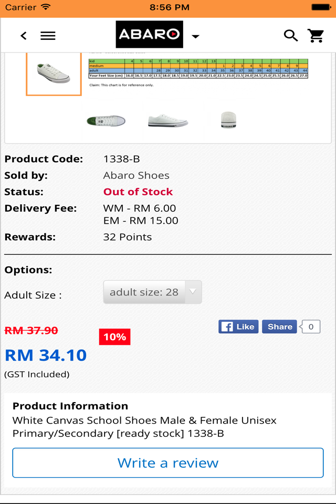Open the hamburger menu
This screenshot has height=504, width=336.
pyautogui.click(x=48, y=36)
